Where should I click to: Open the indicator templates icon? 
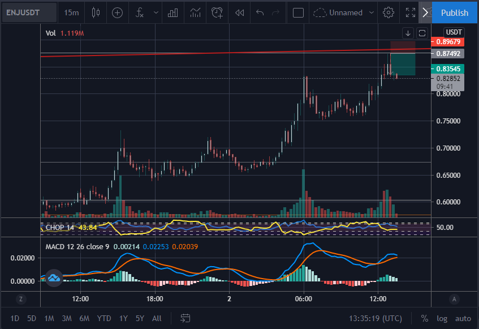[x=195, y=12]
